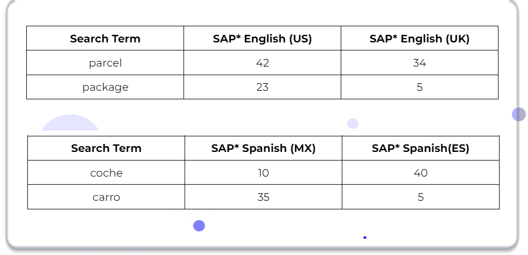
Task: Click the carro search term cell
Action: (x=106, y=196)
